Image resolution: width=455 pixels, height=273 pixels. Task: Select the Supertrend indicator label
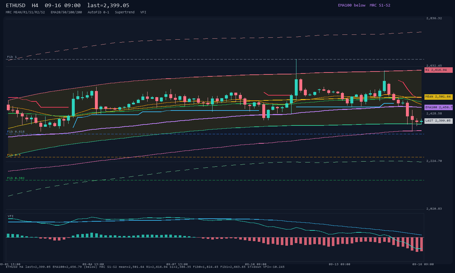tap(125, 12)
